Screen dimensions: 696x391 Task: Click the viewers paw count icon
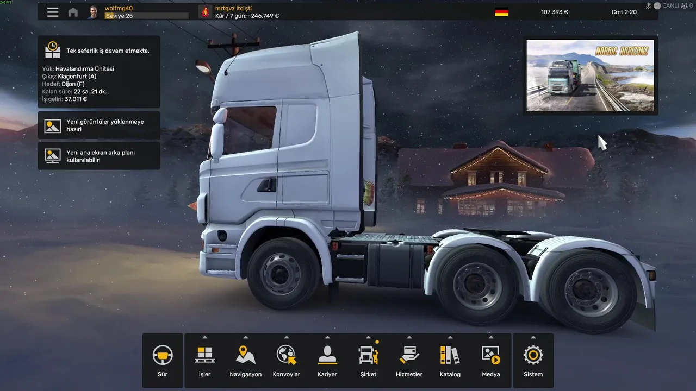point(685,5)
